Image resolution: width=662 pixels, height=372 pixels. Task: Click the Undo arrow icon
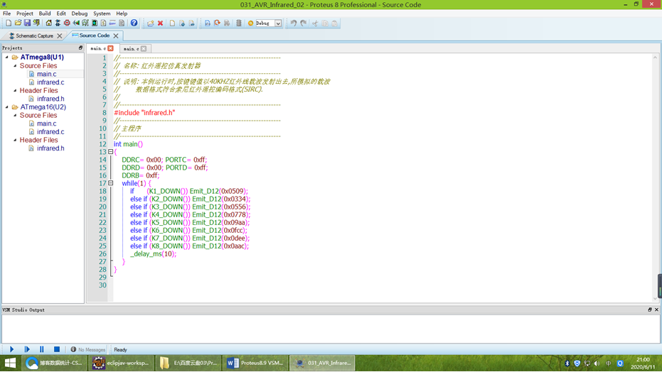tap(293, 23)
